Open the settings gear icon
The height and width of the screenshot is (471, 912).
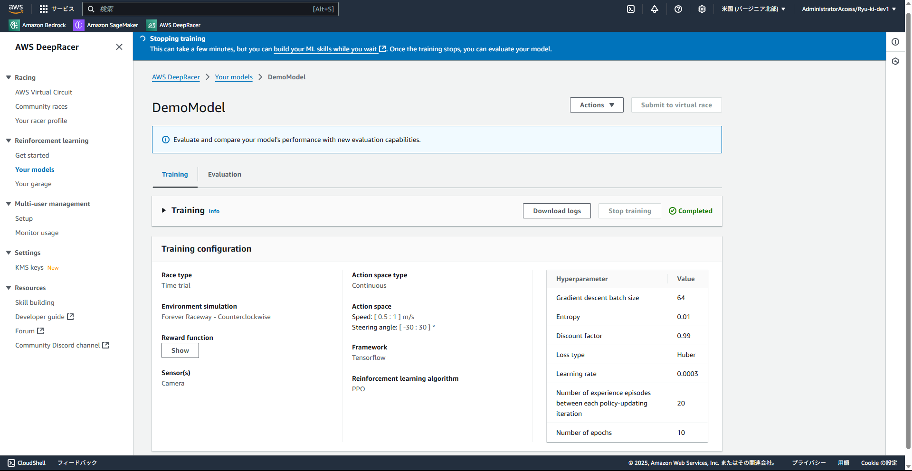(x=702, y=9)
